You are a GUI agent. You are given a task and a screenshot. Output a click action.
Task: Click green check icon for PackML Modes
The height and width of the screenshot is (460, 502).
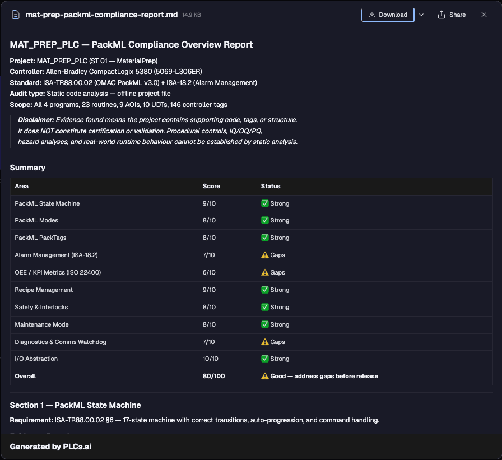(265, 220)
